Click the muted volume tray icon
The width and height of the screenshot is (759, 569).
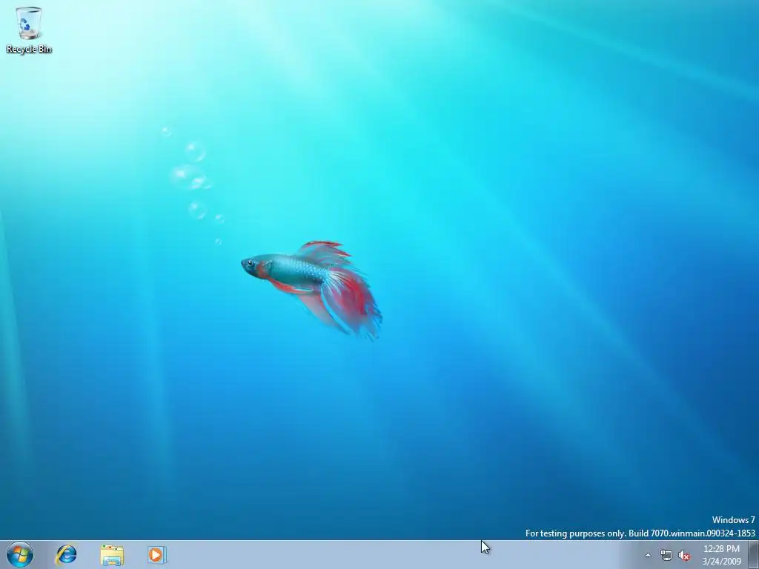pyautogui.click(x=684, y=556)
